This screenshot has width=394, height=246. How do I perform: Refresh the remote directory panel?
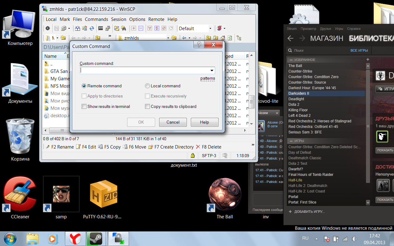click(230, 38)
